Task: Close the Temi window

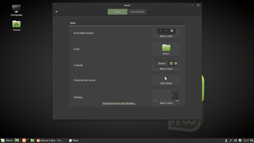Action: click(x=198, y=5)
